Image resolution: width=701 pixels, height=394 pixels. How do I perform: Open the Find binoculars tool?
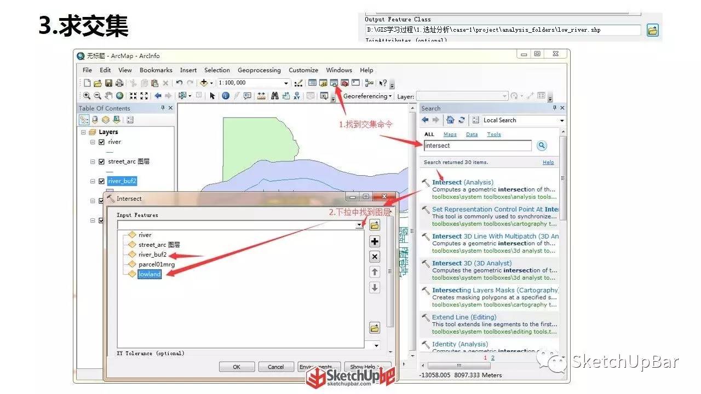coord(275,96)
